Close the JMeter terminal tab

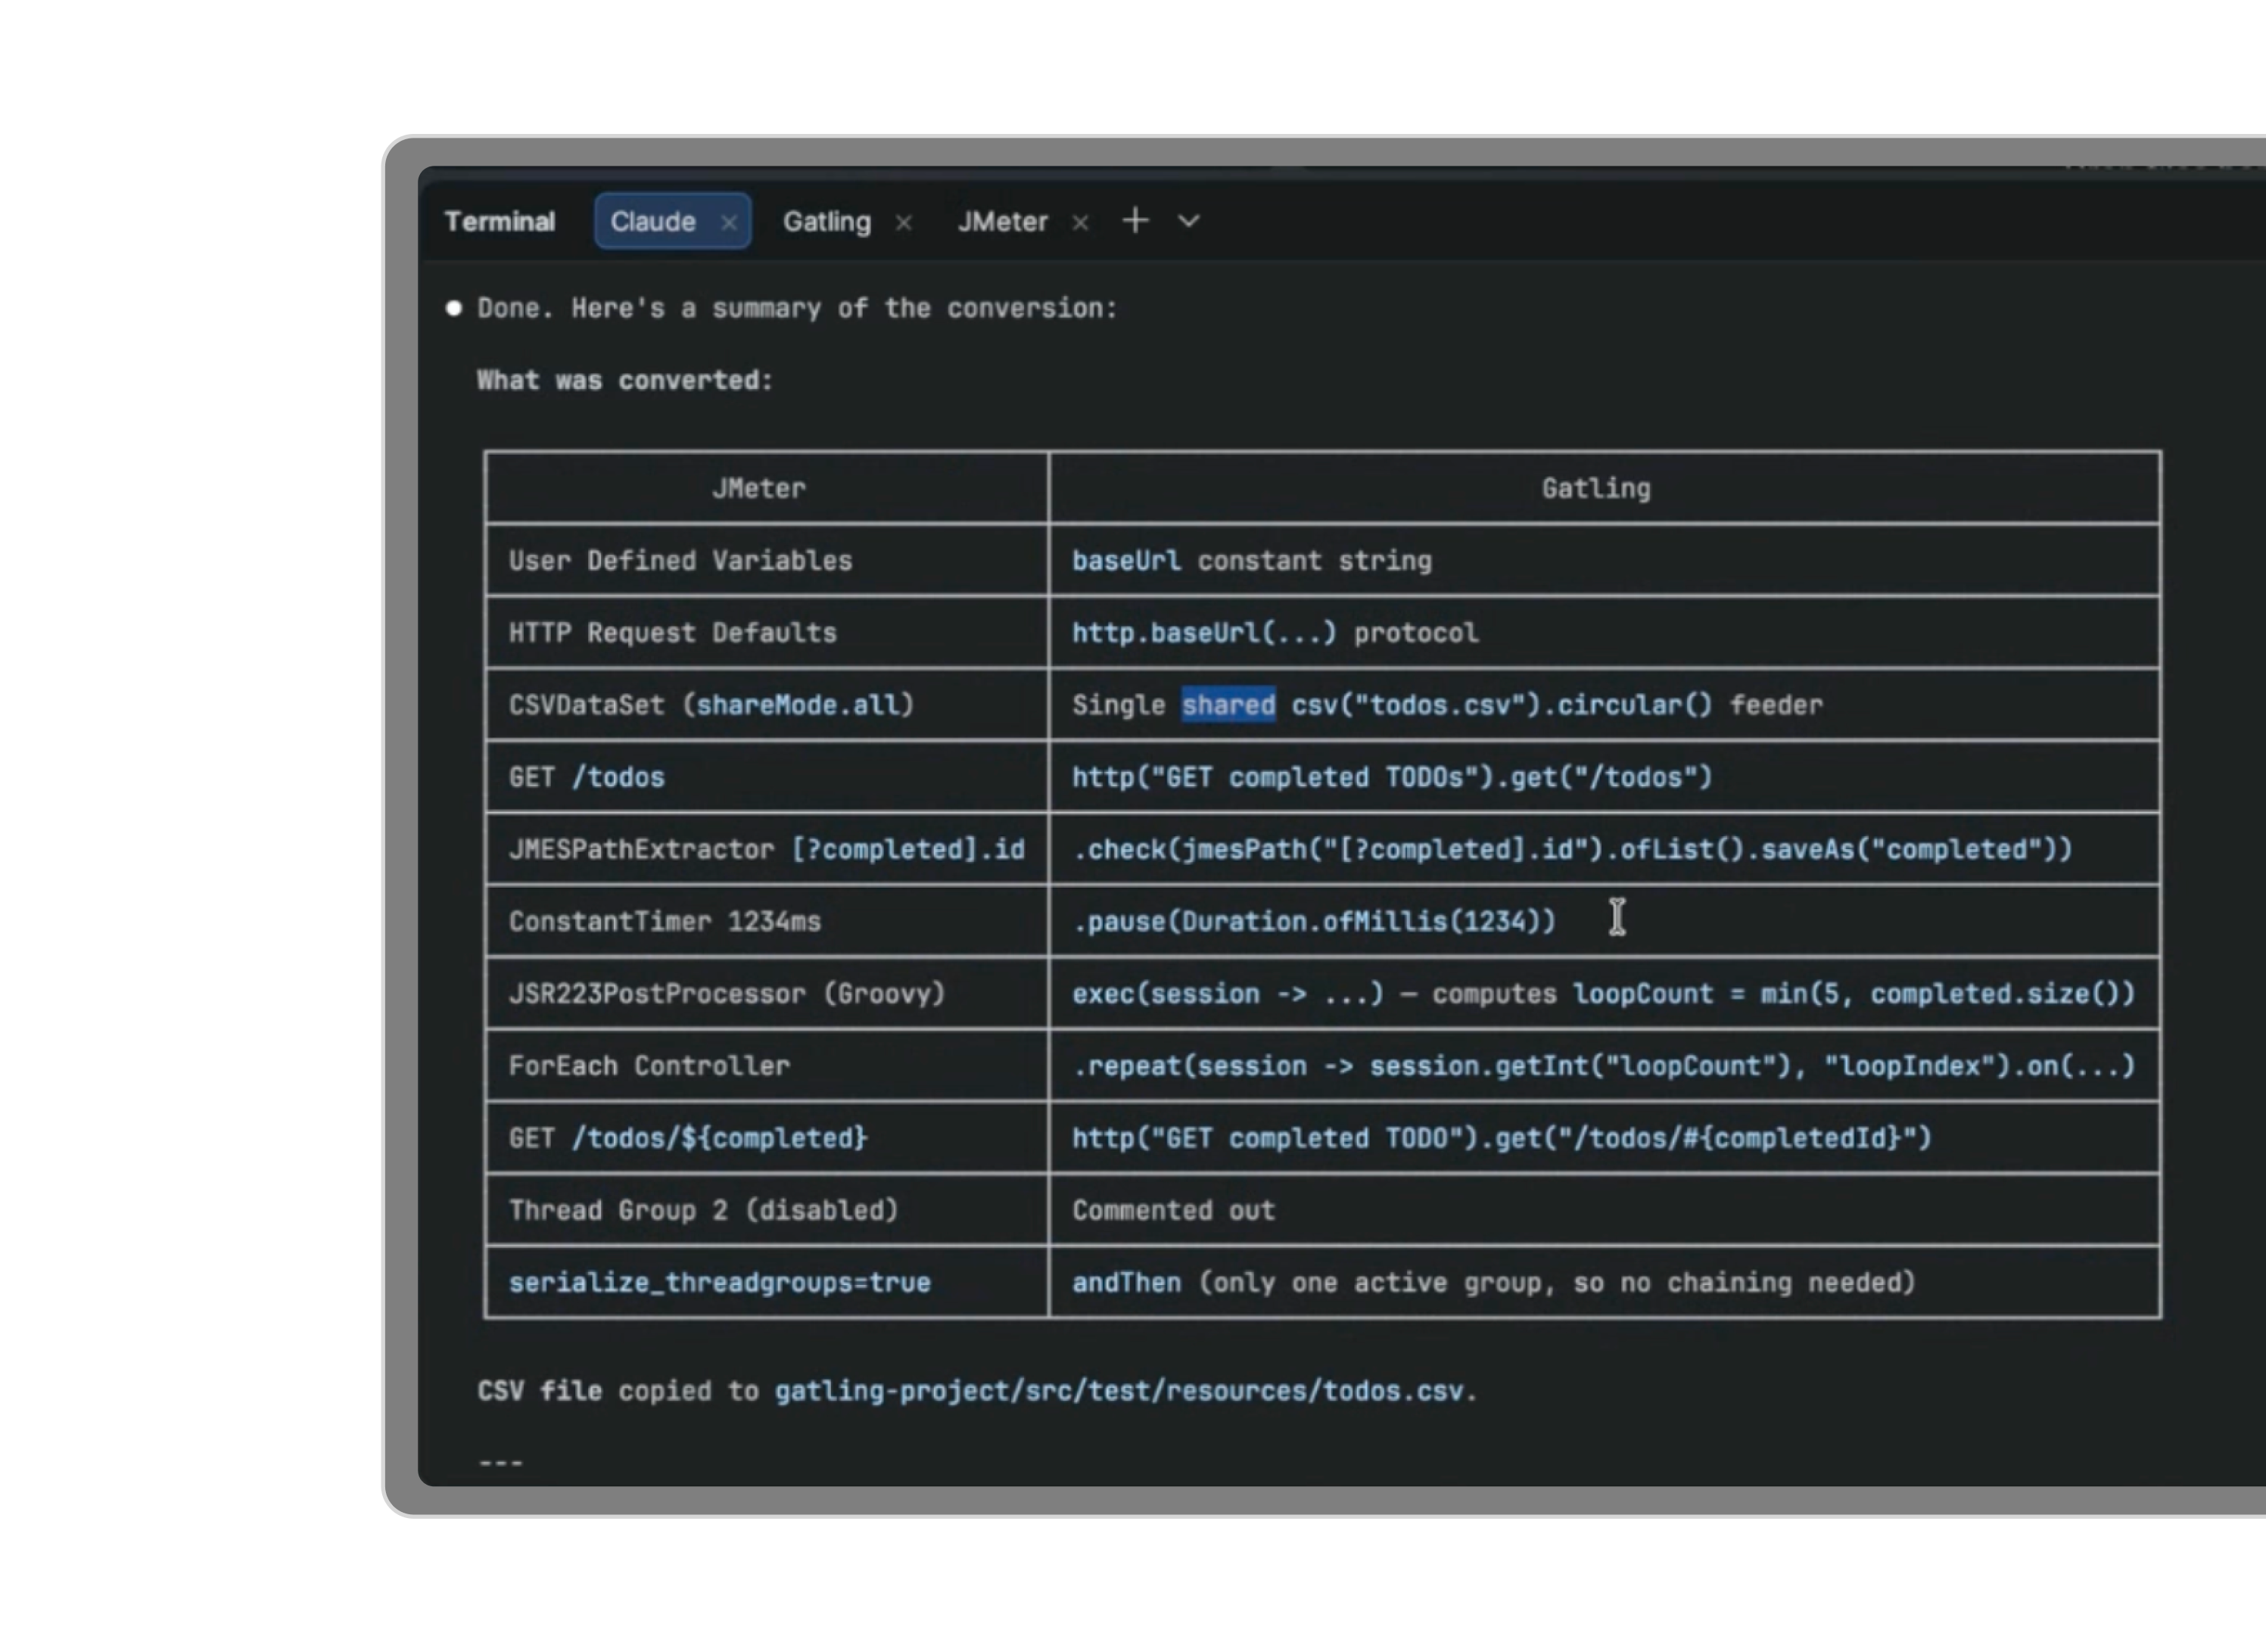pos(1080,222)
